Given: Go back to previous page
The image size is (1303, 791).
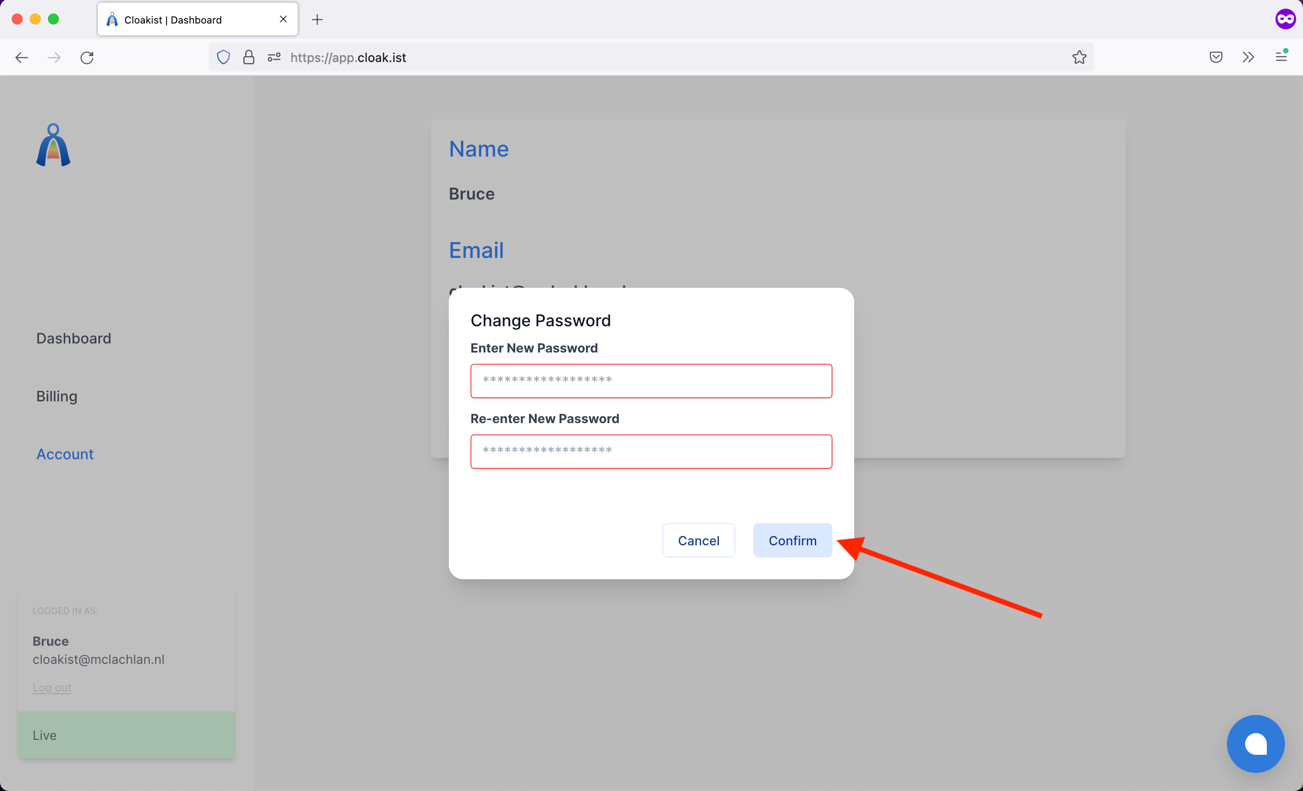Looking at the screenshot, I should tap(22, 57).
